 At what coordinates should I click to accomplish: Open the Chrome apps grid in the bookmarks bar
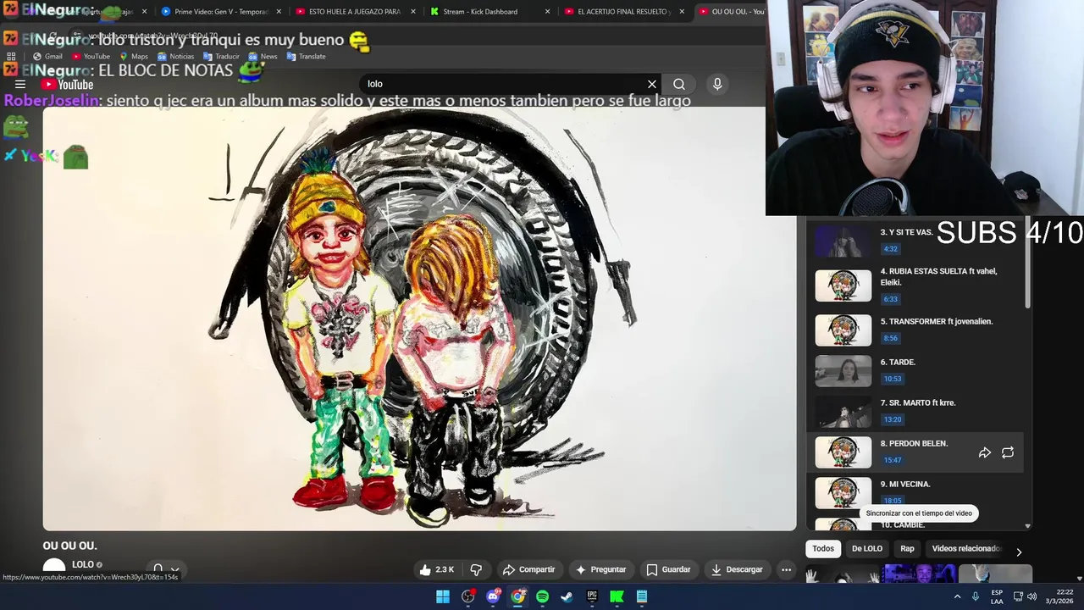[11, 57]
